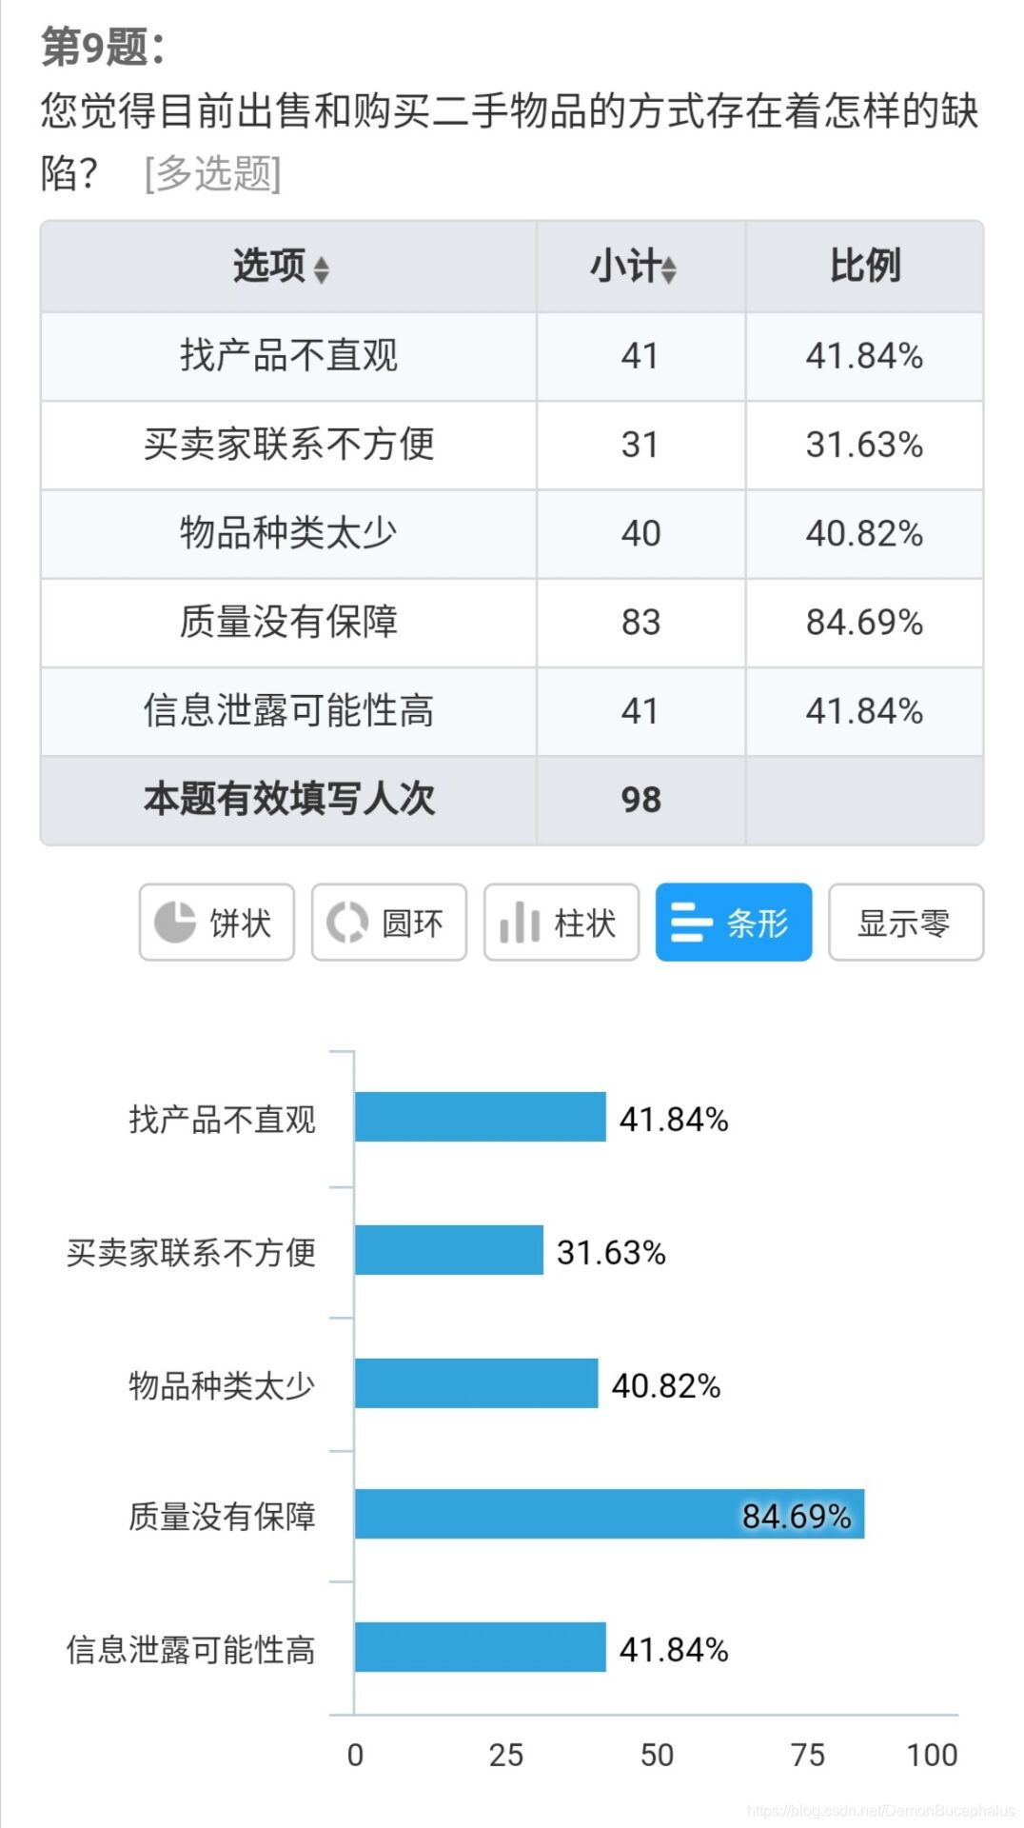The image size is (1024, 1828).
Task: Click the 31.63% bar for 买卖家联系不方便
Action: 447,1253
